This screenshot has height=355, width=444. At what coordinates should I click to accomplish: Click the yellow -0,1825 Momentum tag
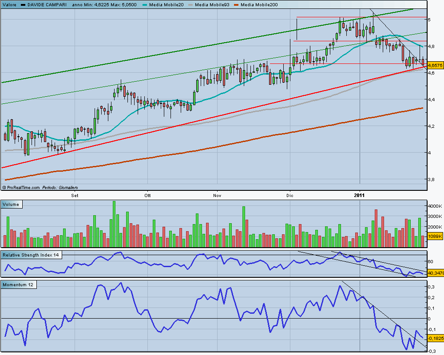pyautogui.click(x=436, y=338)
